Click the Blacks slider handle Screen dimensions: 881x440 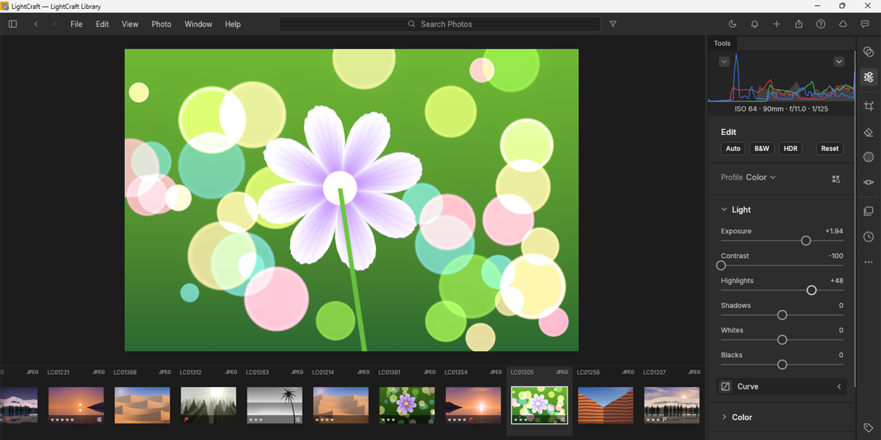pyautogui.click(x=782, y=364)
